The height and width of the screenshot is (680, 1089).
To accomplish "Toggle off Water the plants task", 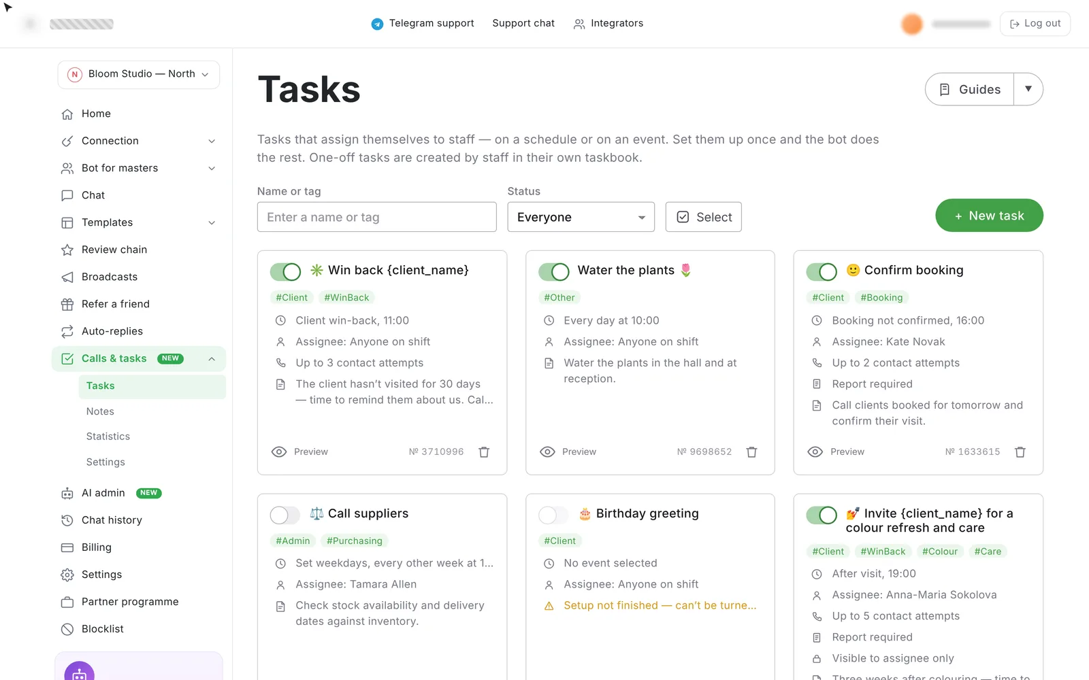I will pos(553,272).
